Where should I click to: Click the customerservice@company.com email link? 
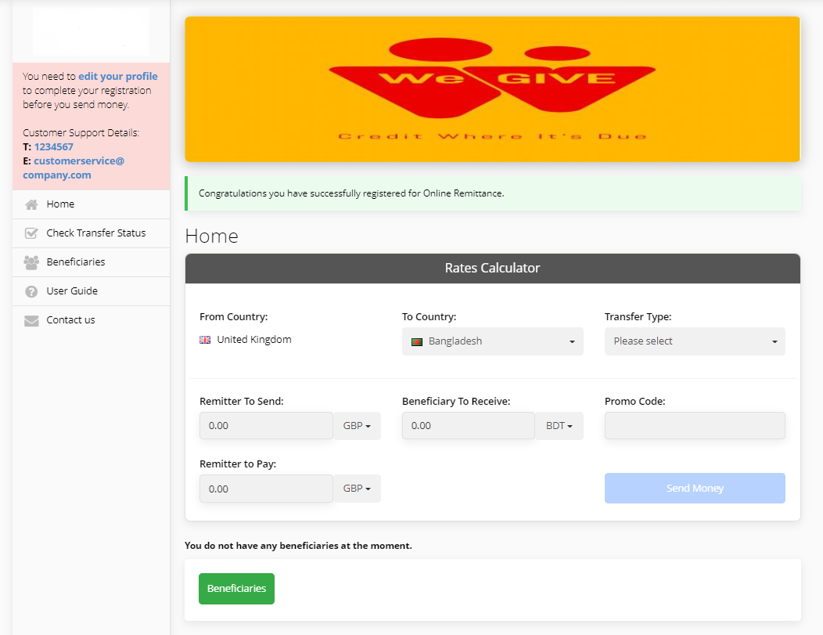click(74, 168)
